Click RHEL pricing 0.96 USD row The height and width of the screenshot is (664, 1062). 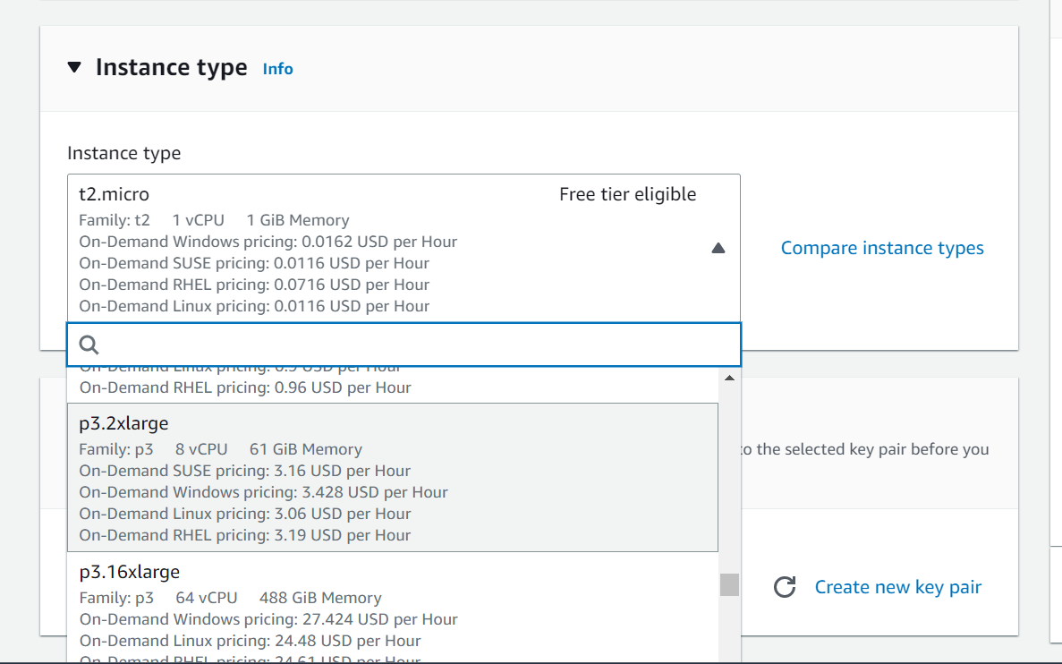click(245, 387)
